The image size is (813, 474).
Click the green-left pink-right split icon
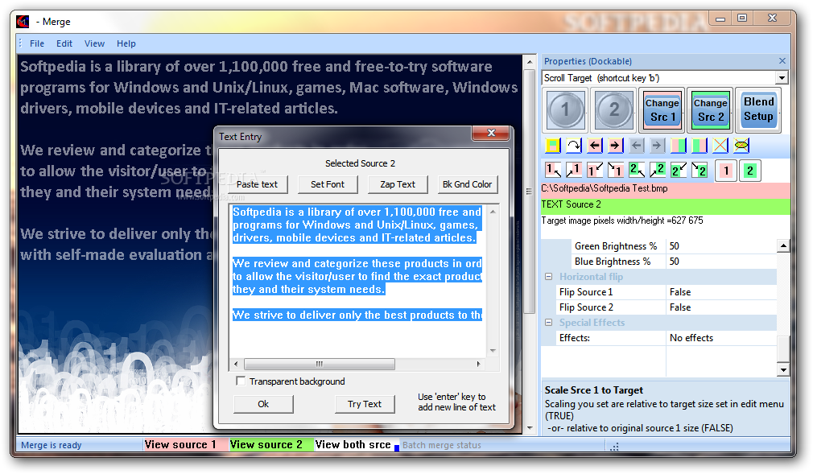coord(700,146)
